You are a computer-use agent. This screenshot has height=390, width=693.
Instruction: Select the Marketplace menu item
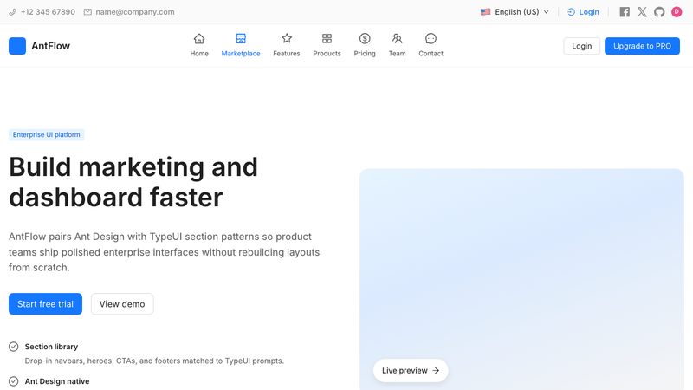click(x=241, y=46)
